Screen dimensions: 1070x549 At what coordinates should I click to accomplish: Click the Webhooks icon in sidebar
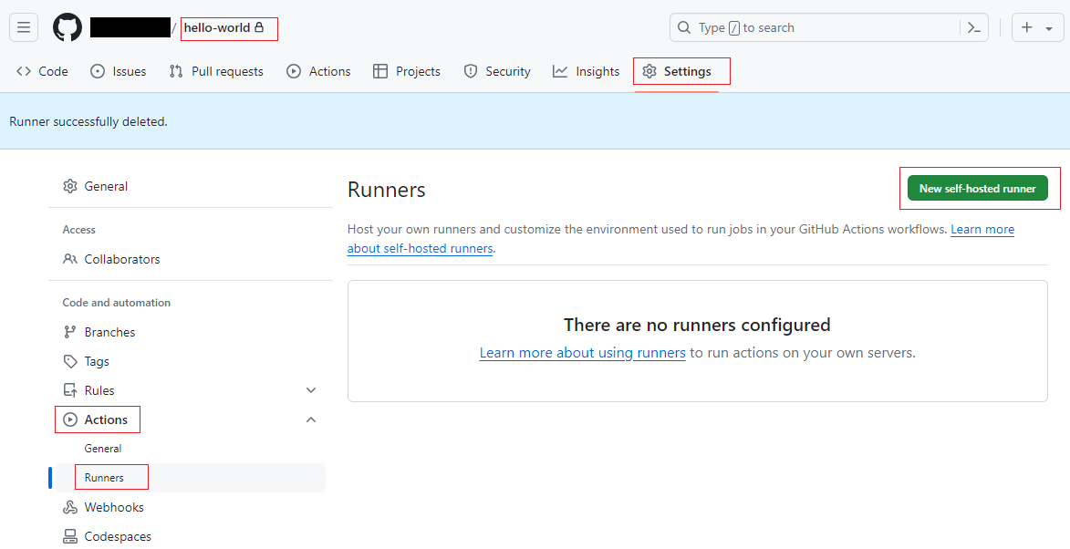point(69,507)
